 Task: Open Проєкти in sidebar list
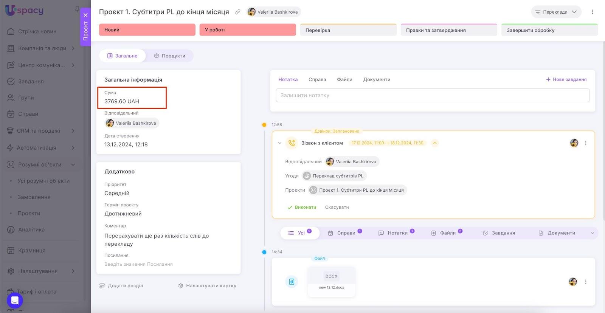[x=29, y=213]
